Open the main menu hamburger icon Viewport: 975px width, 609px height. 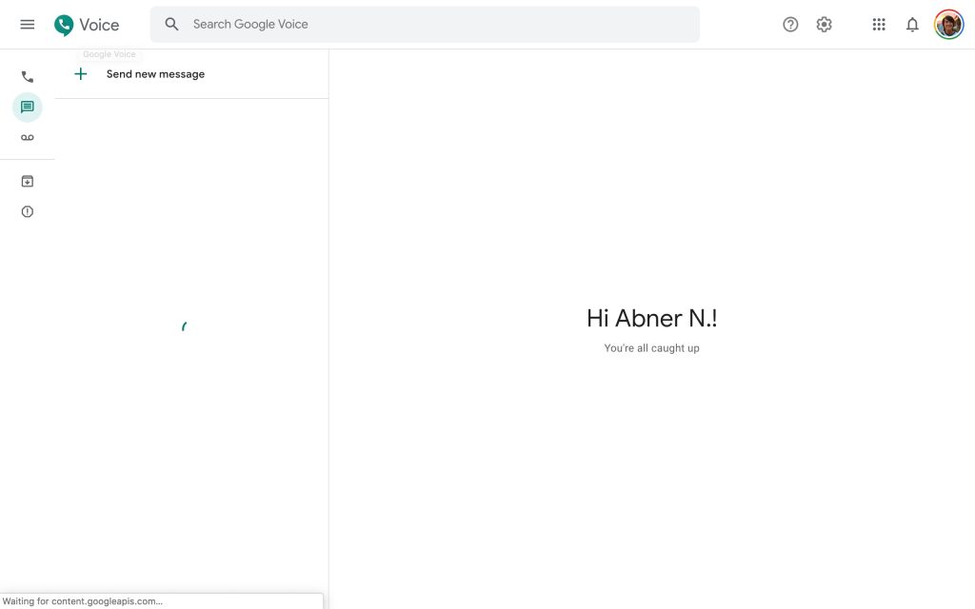point(28,25)
